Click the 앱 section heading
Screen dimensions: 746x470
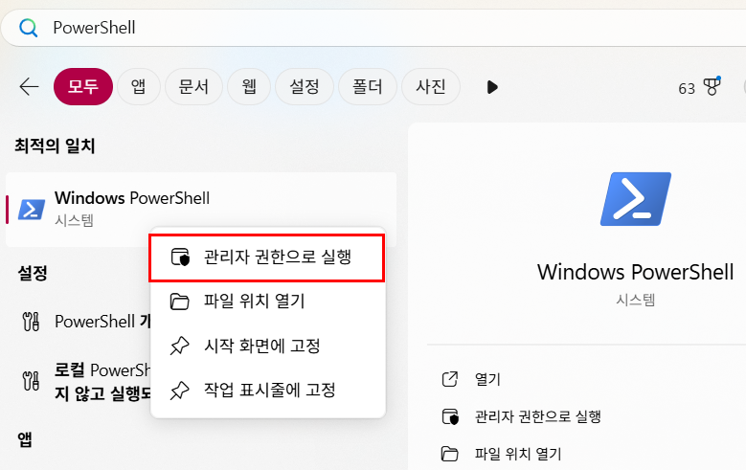point(25,439)
